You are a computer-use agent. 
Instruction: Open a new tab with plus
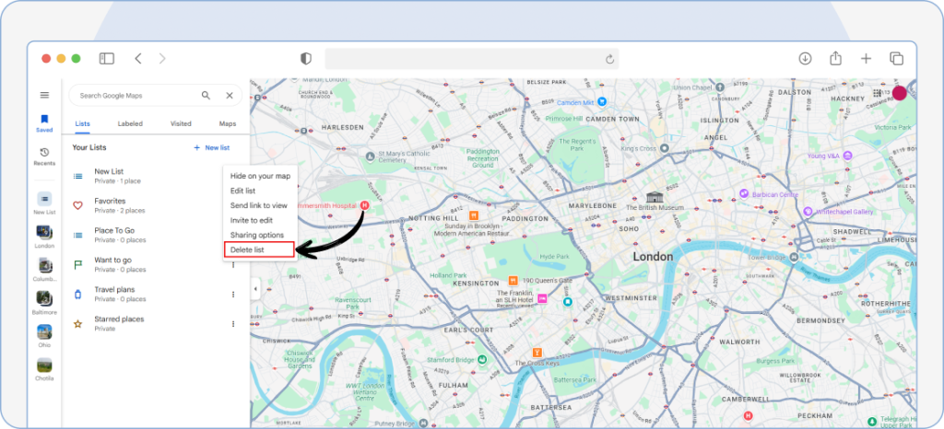tap(866, 58)
